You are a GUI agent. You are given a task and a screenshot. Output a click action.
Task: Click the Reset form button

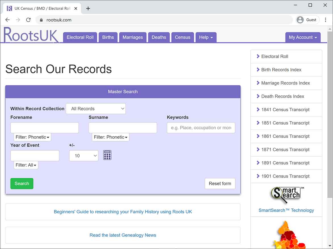tap(220, 183)
